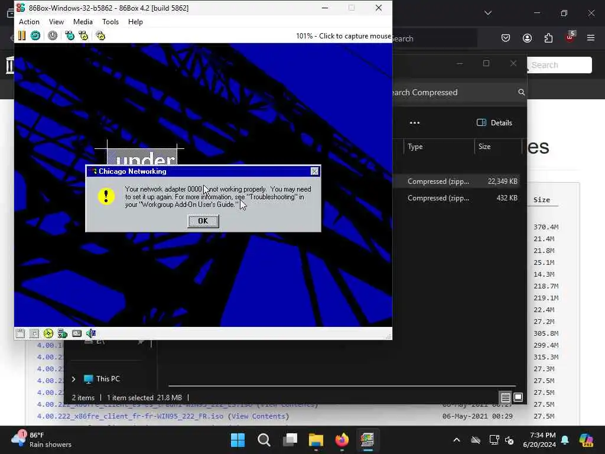605x454 pixels.
Task: Open the WIN95_222_FR.iso download link
Action: point(130,416)
